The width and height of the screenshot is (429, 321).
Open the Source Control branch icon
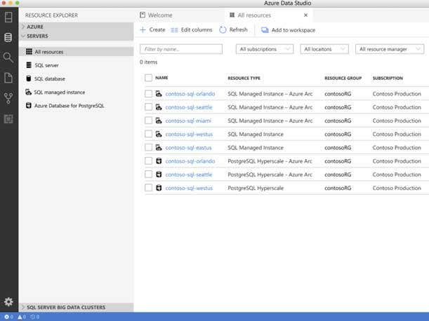[x=8, y=98]
